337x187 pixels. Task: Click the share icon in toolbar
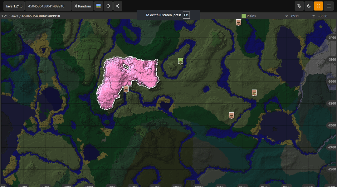pos(118,6)
